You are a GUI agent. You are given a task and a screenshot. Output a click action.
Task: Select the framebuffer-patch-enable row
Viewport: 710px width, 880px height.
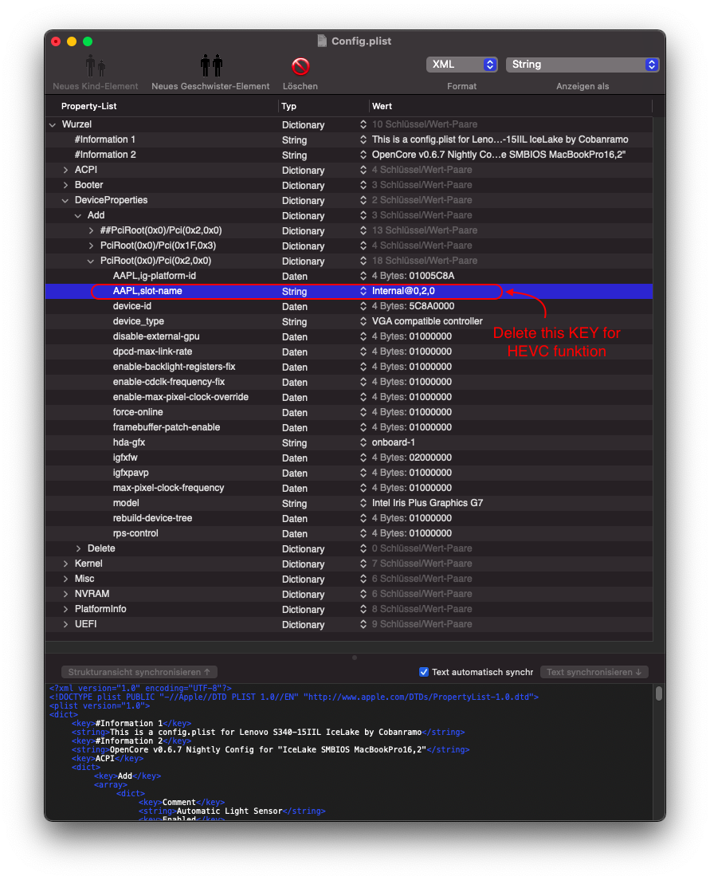[x=348, y=428]
